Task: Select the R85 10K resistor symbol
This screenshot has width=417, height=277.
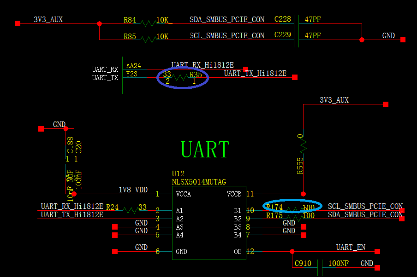Action: coord(149,40)
